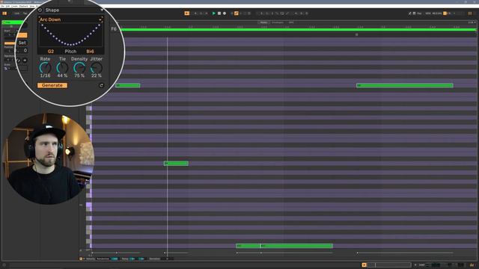Image resolution: width=479 pixels, height=269 pixels.
Task: Switch to the Notes tab
Action: coord(264,22)
